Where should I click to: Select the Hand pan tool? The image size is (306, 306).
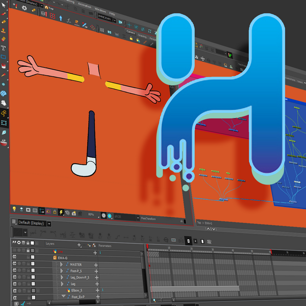click(4, 103)
